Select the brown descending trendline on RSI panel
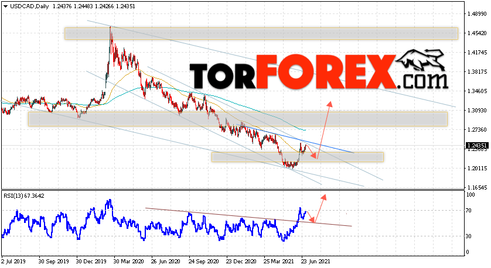The image size is (491, 268). (x=249, y=217)
